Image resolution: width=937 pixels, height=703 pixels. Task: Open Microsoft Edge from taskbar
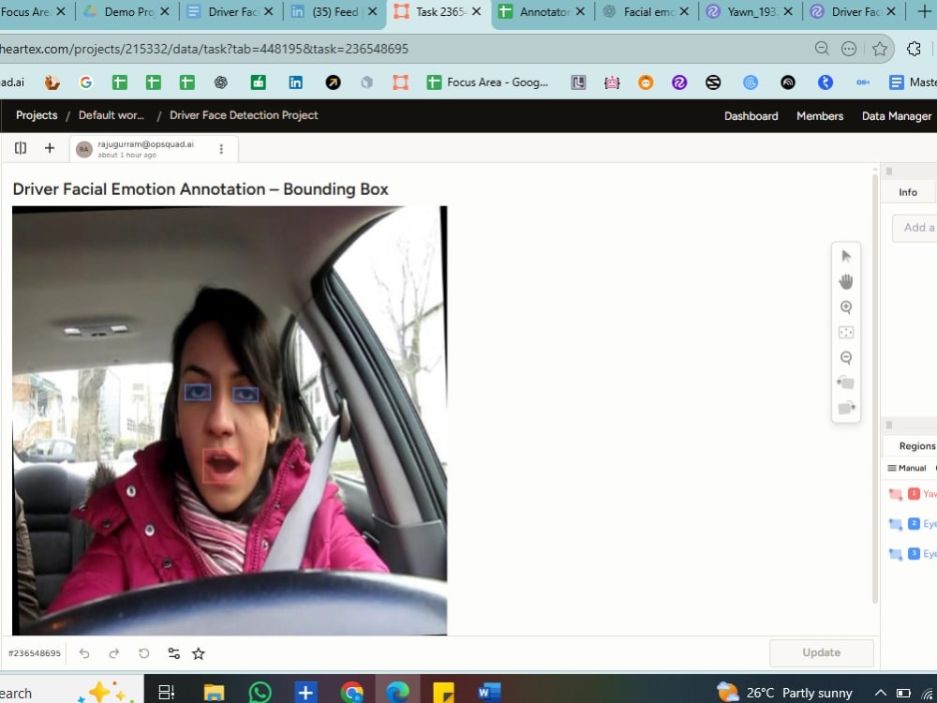tap(397, 693)
